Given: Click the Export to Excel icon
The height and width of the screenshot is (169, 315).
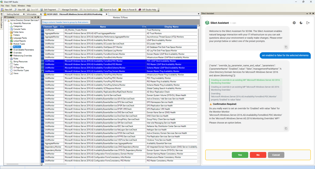Looking at the screenshot, I should 101,10.
